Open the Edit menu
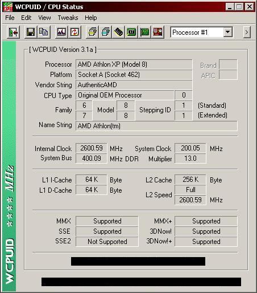Screen dimensions: 257x293 pos(26,18)
